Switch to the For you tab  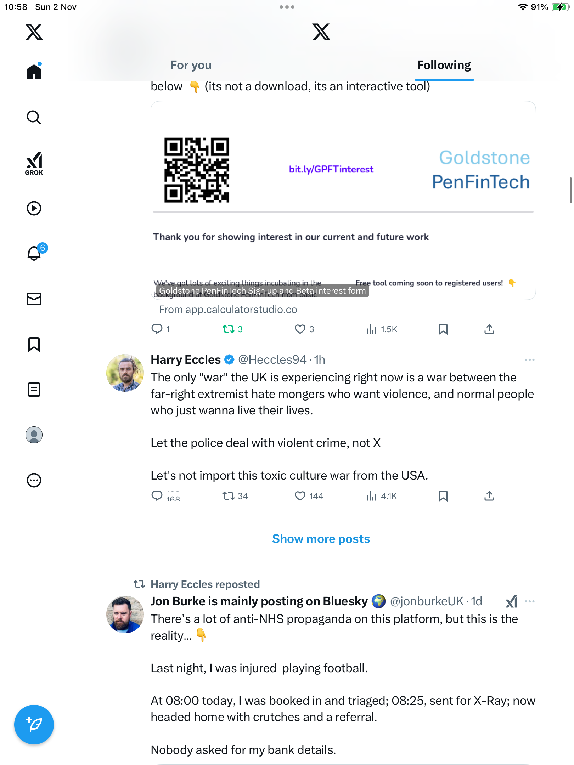(x=191, y=65)
